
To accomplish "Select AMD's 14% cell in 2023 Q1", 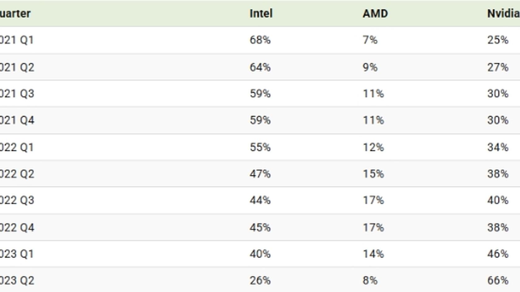I will [x=373, y=254].
